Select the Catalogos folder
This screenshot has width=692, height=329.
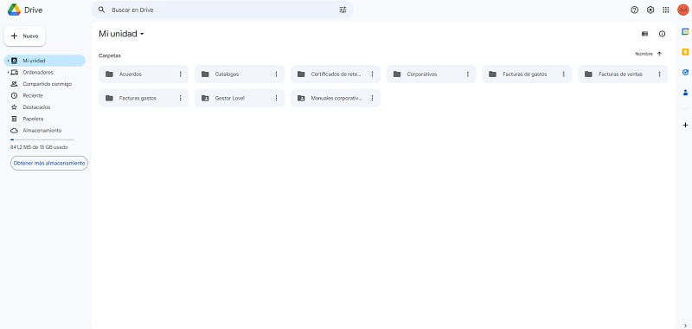[240, 74]
